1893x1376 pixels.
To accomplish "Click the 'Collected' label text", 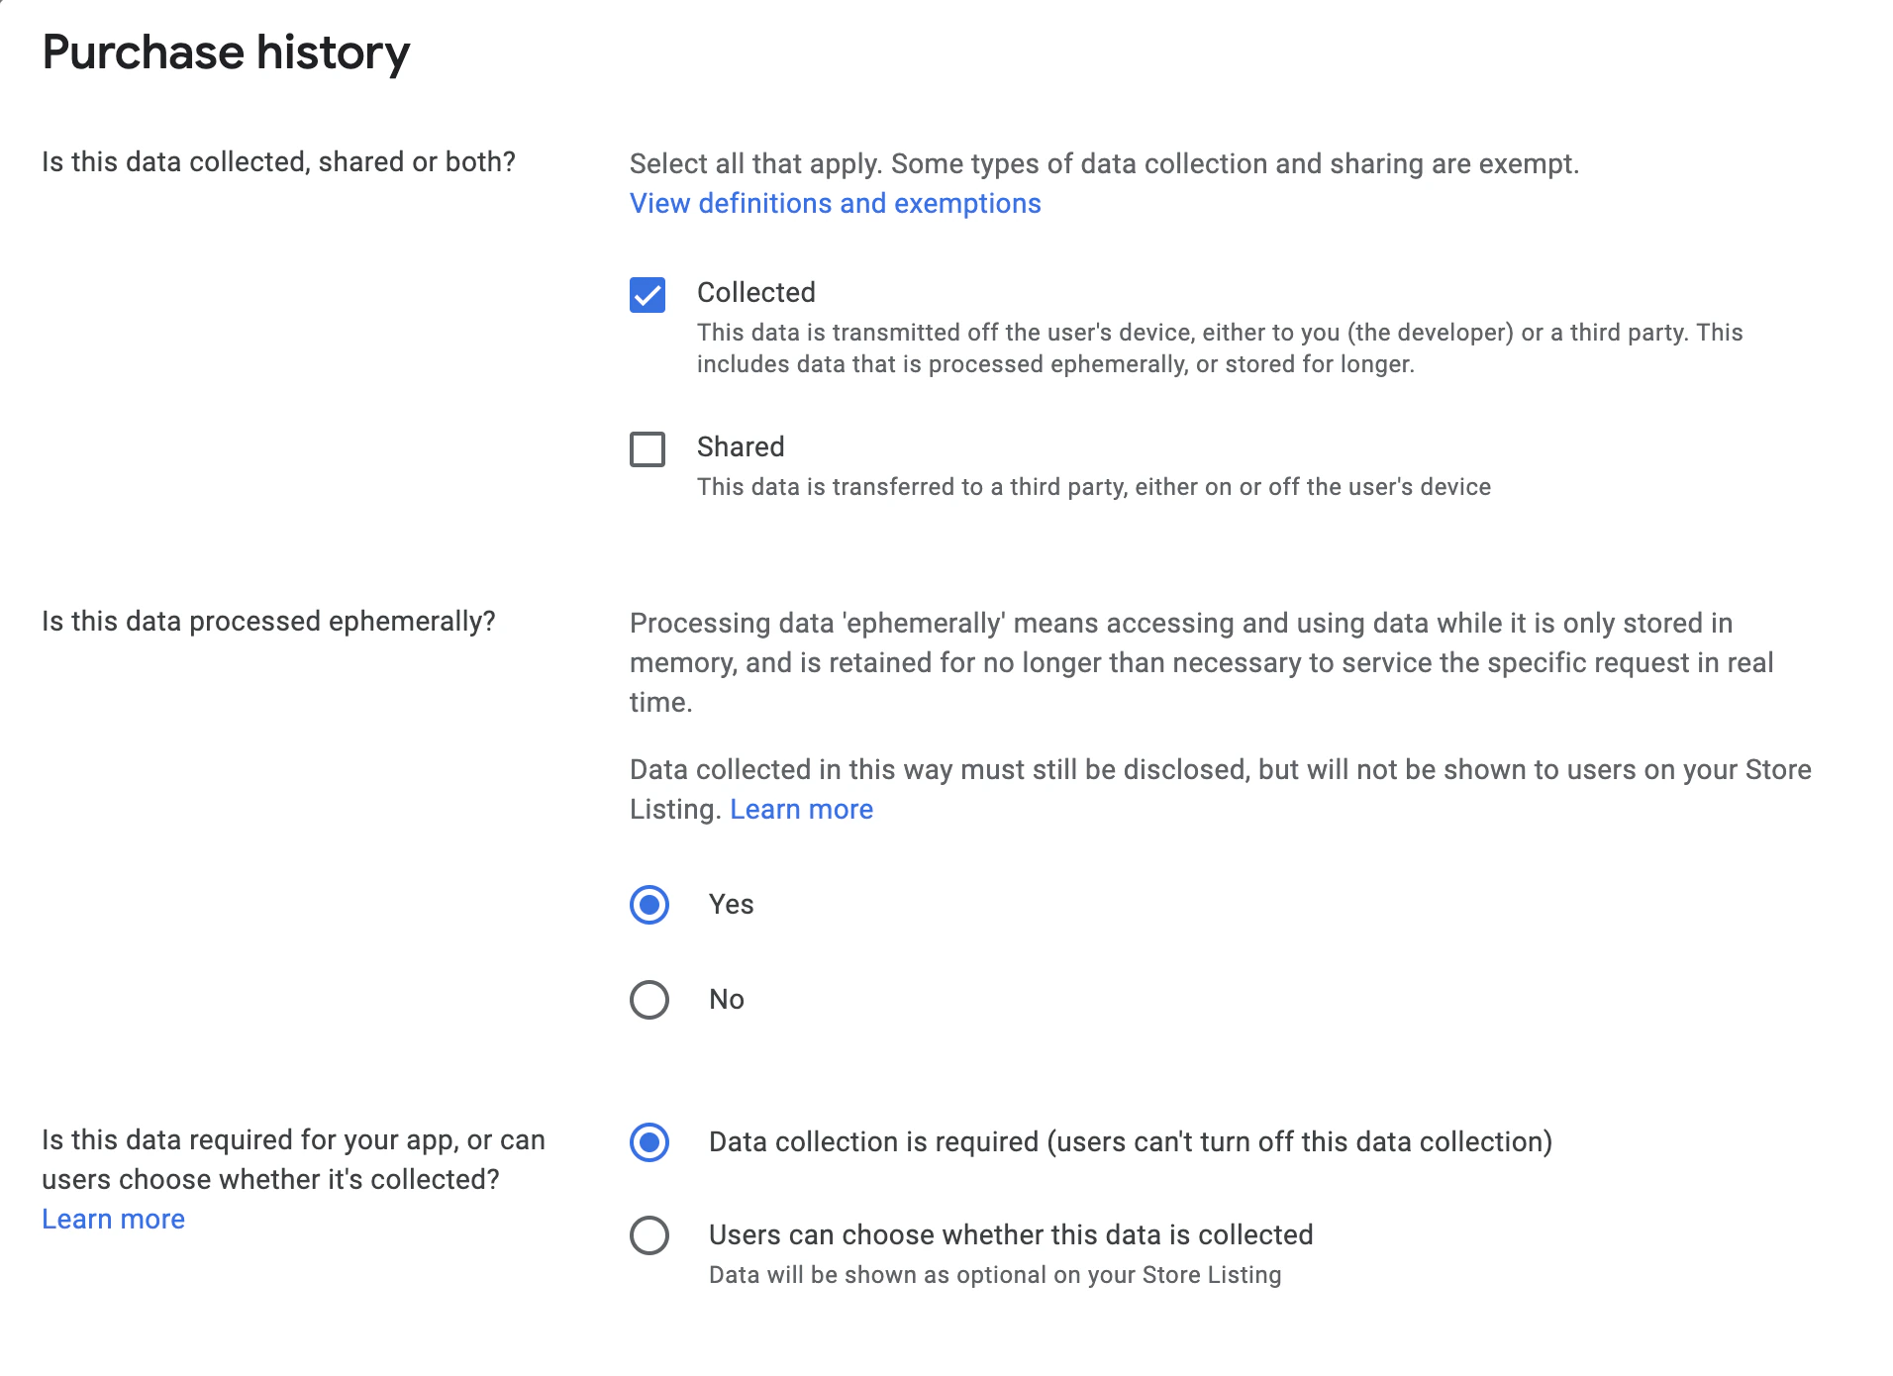I will [x=755, y=293].
